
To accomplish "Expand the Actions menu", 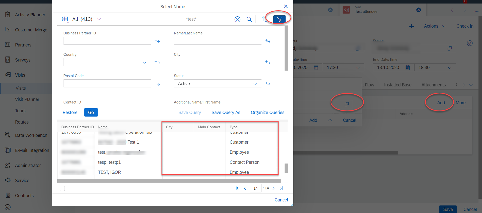I will click(x=435, y=26).
